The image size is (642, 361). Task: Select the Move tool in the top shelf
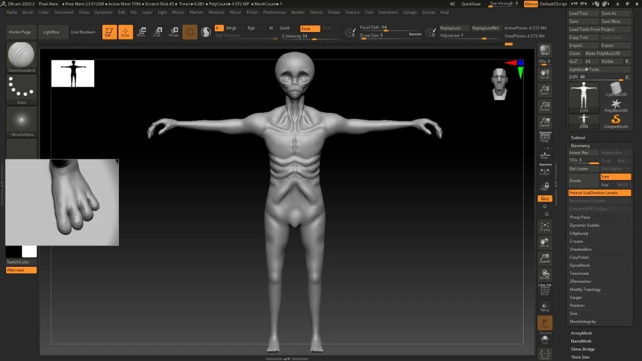pyautogui.click(x=141, y=31)
